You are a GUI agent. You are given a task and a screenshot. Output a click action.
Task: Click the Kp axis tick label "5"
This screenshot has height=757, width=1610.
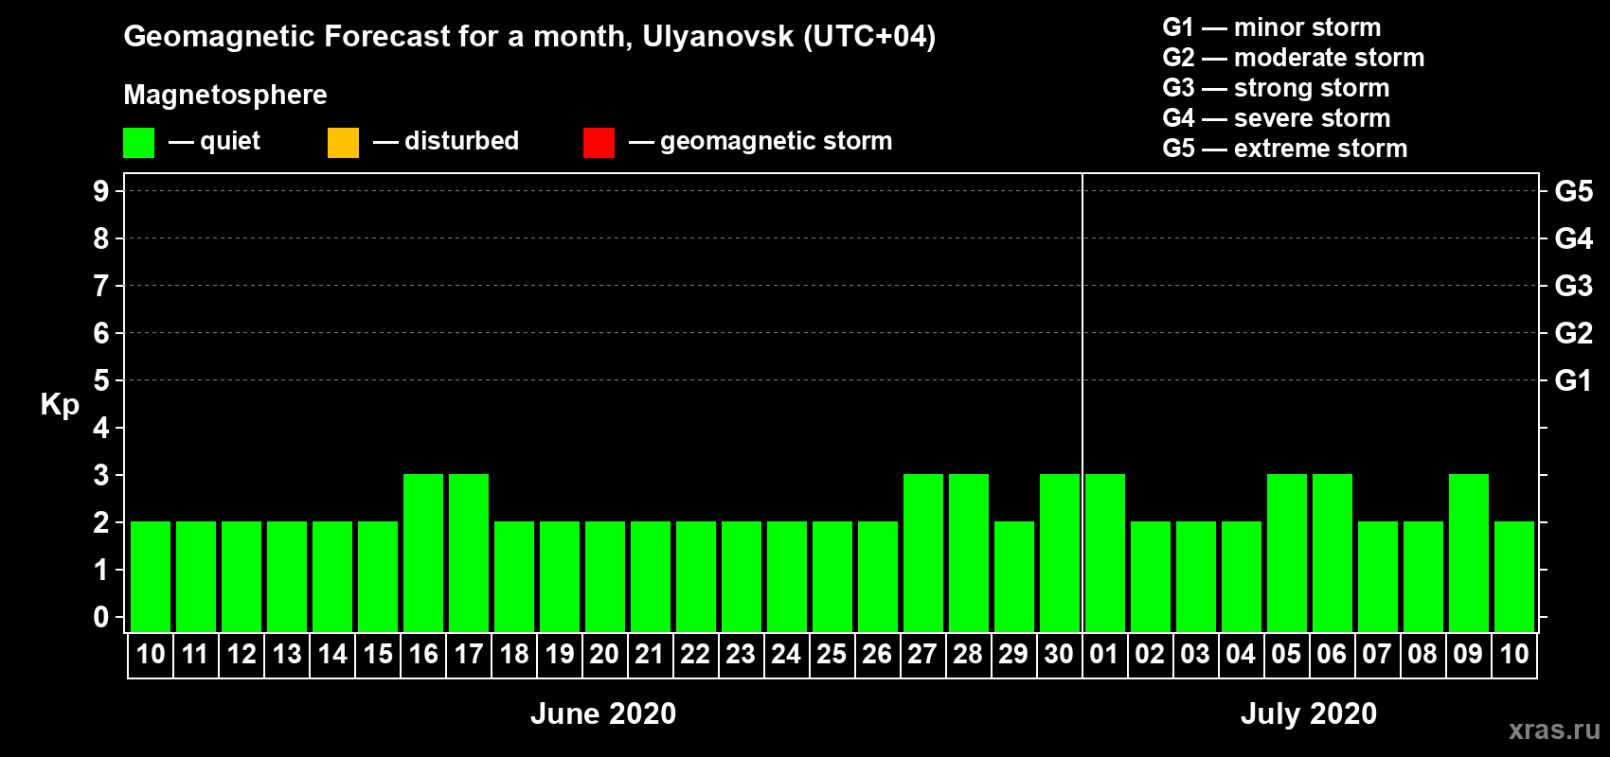pyautogui.click(x=101, y=380)
